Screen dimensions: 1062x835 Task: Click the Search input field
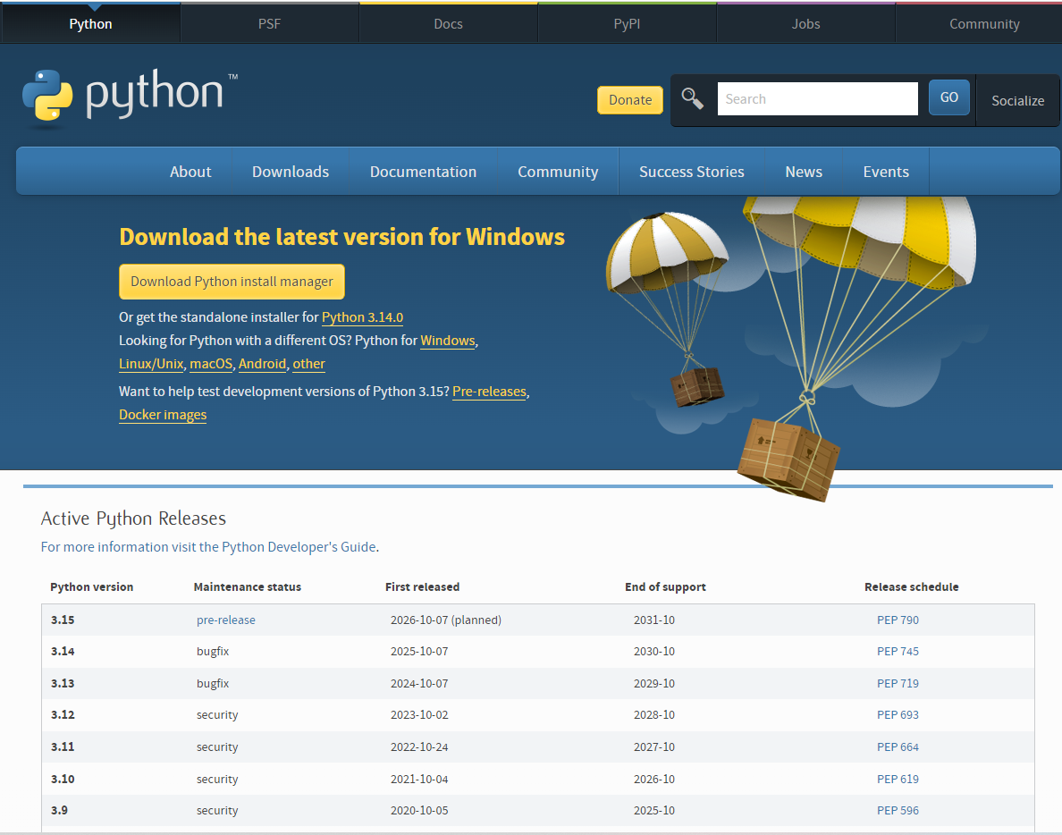817,99
